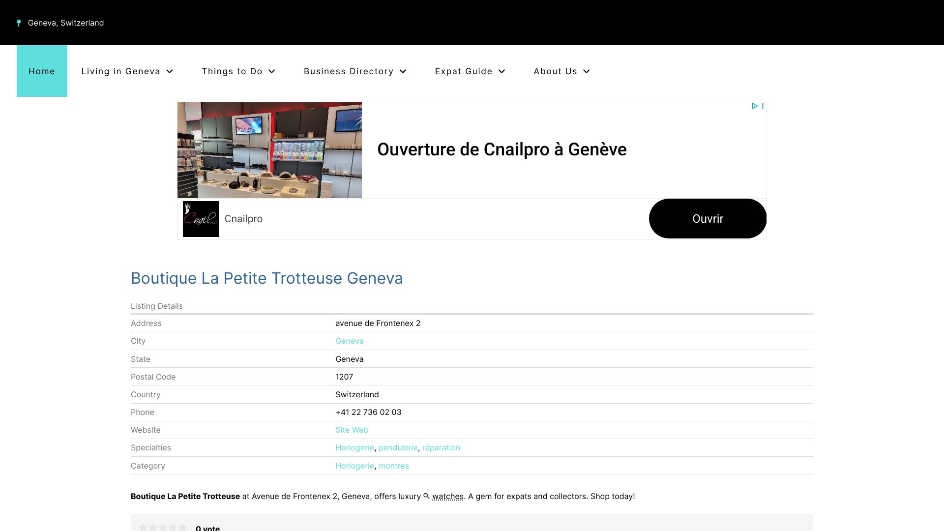Click the Listing Details heading
The width and height of the screenshot is (944, 531).
(156, 306)
